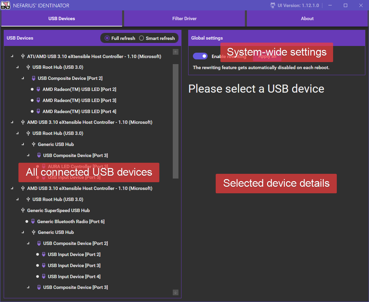Click the USB Input Device [Port 2] icon
Image resolution: width=369 pixels, height=302 pixels.
coord(44,254)
